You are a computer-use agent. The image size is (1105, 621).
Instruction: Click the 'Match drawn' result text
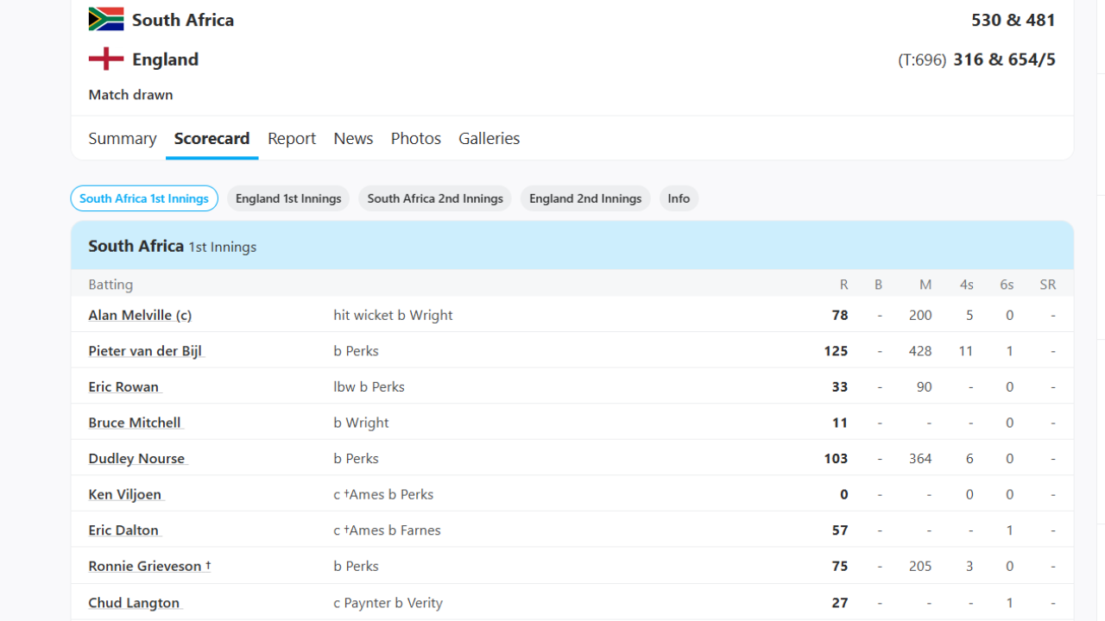130,95
